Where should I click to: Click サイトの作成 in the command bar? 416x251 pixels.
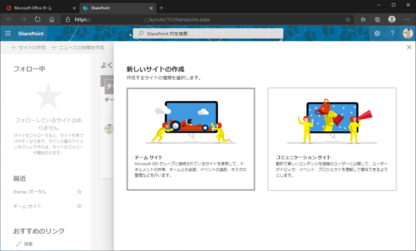pos(28,47)
